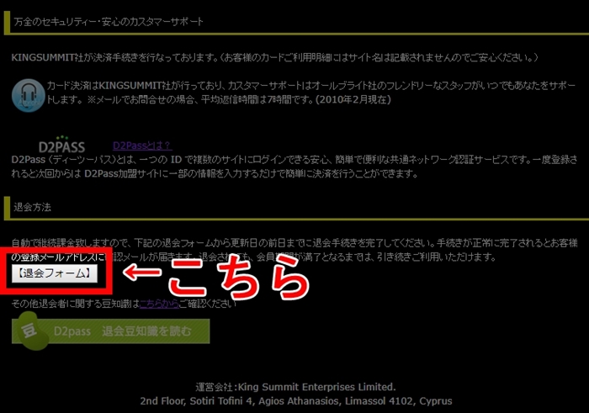Image resolution: width=589 pixels, height=413 pixels.
Task: Click the D2PASS logo
Action: point(61,145)
